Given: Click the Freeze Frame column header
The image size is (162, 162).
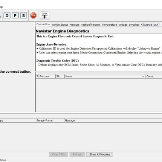Looking at the screenshot, I should (x=50, y=121).
